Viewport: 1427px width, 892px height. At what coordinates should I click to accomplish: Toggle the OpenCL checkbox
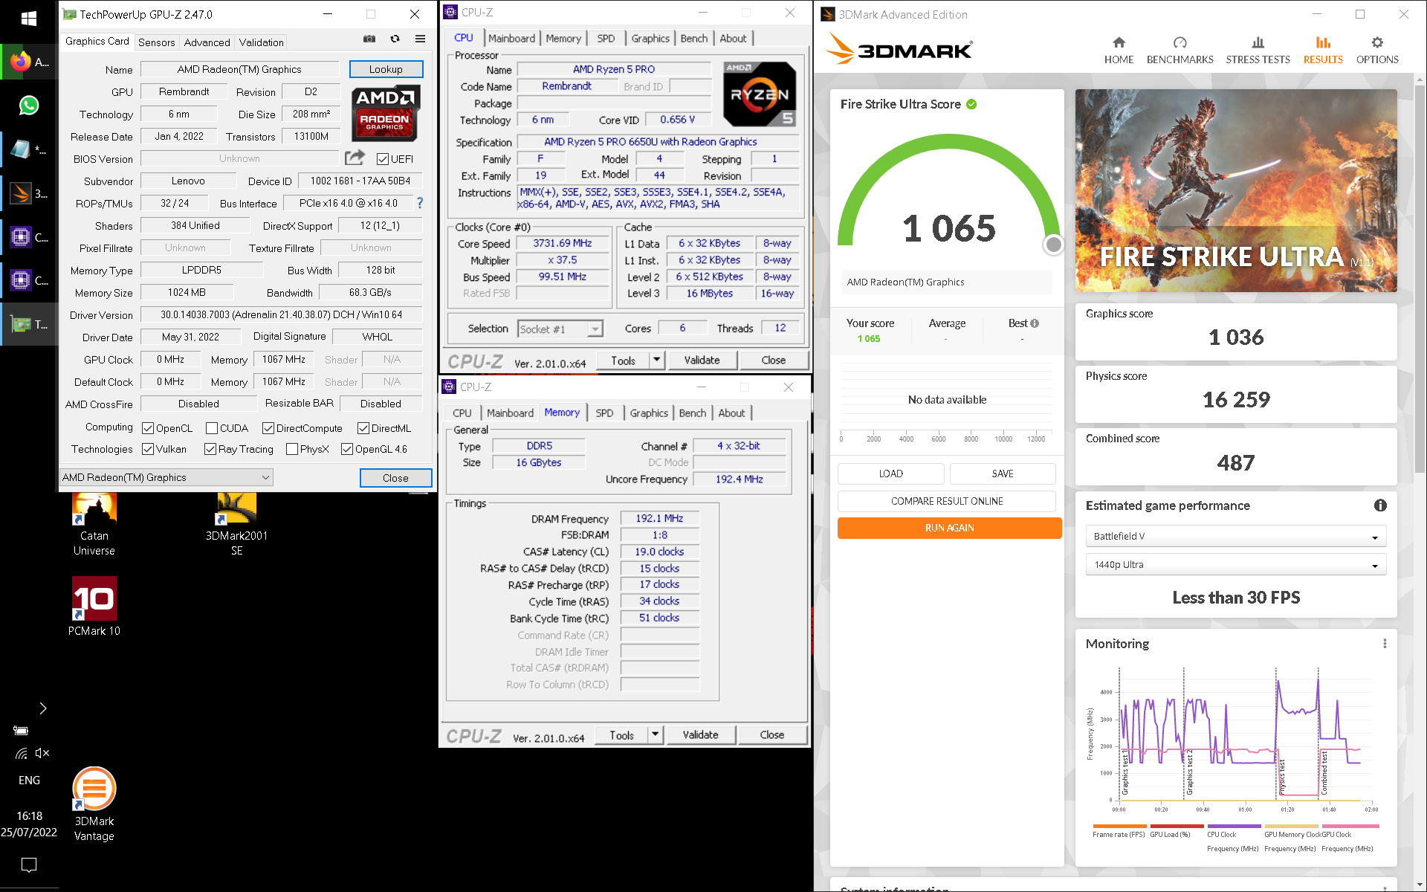click(148, 428)
